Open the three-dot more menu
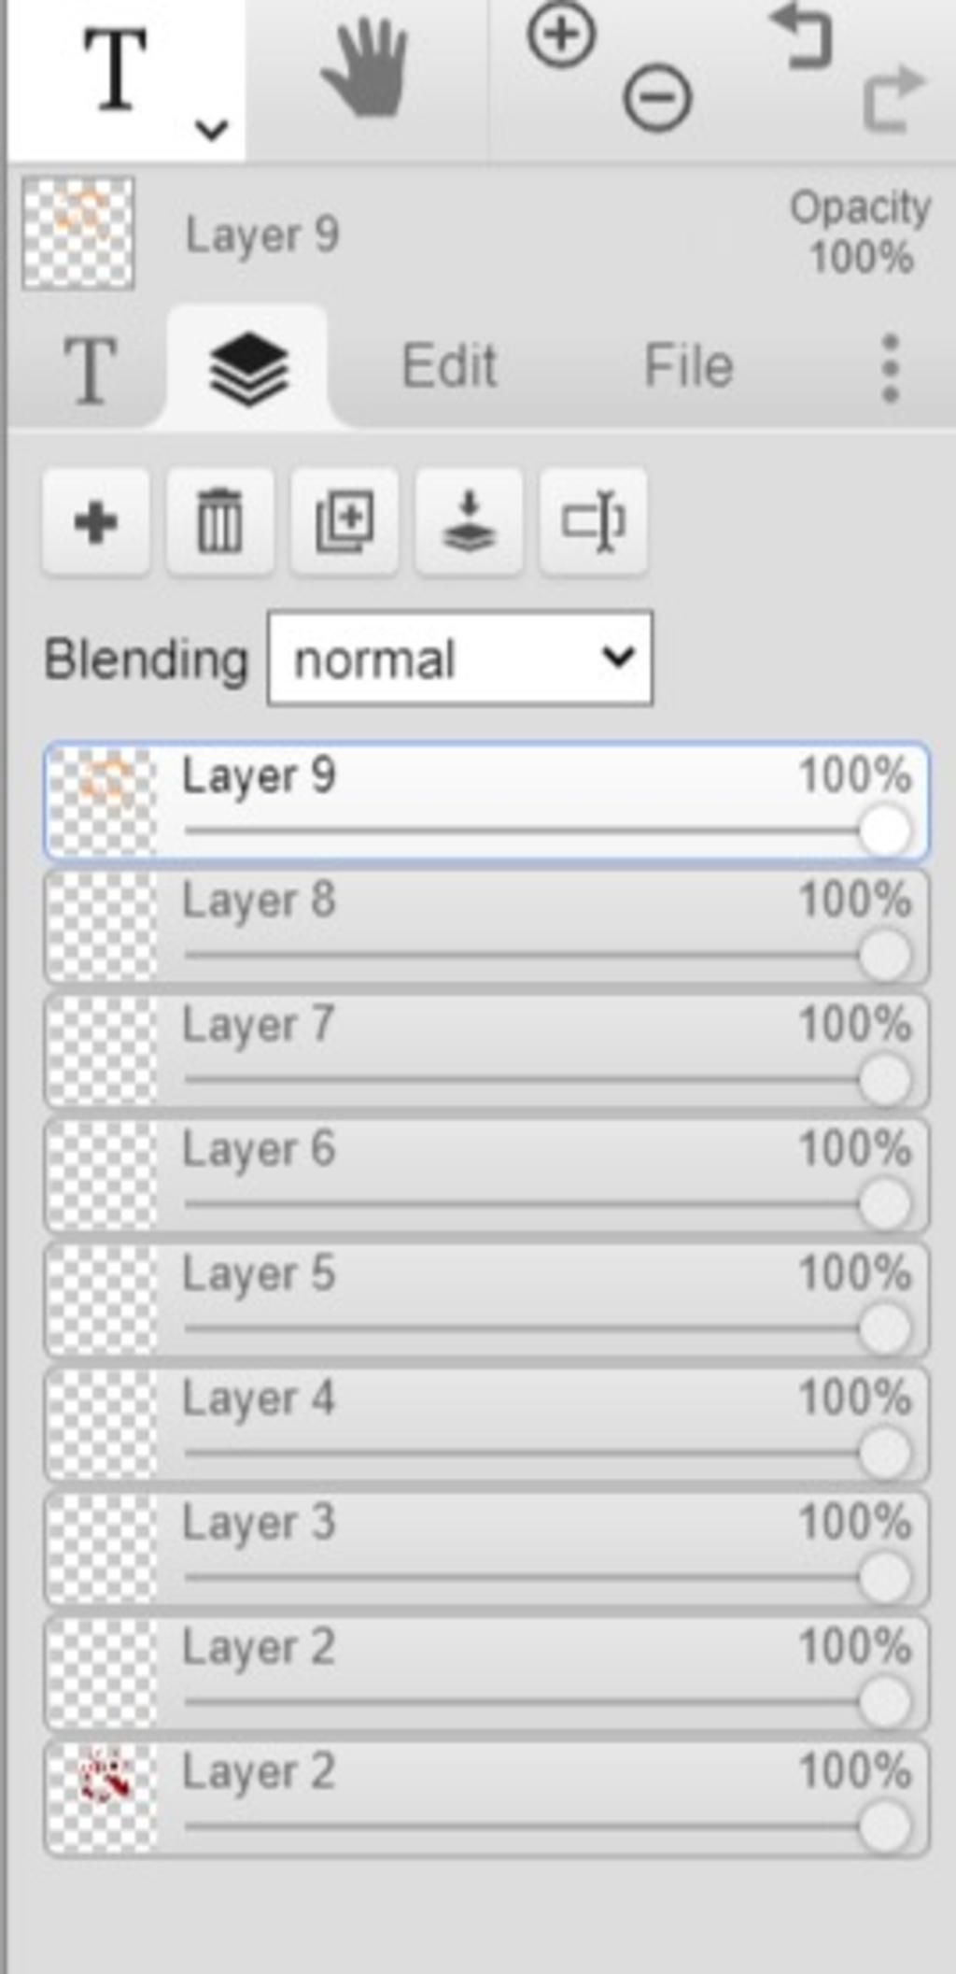Screen dimensions: 956x1974 point(890,368)
